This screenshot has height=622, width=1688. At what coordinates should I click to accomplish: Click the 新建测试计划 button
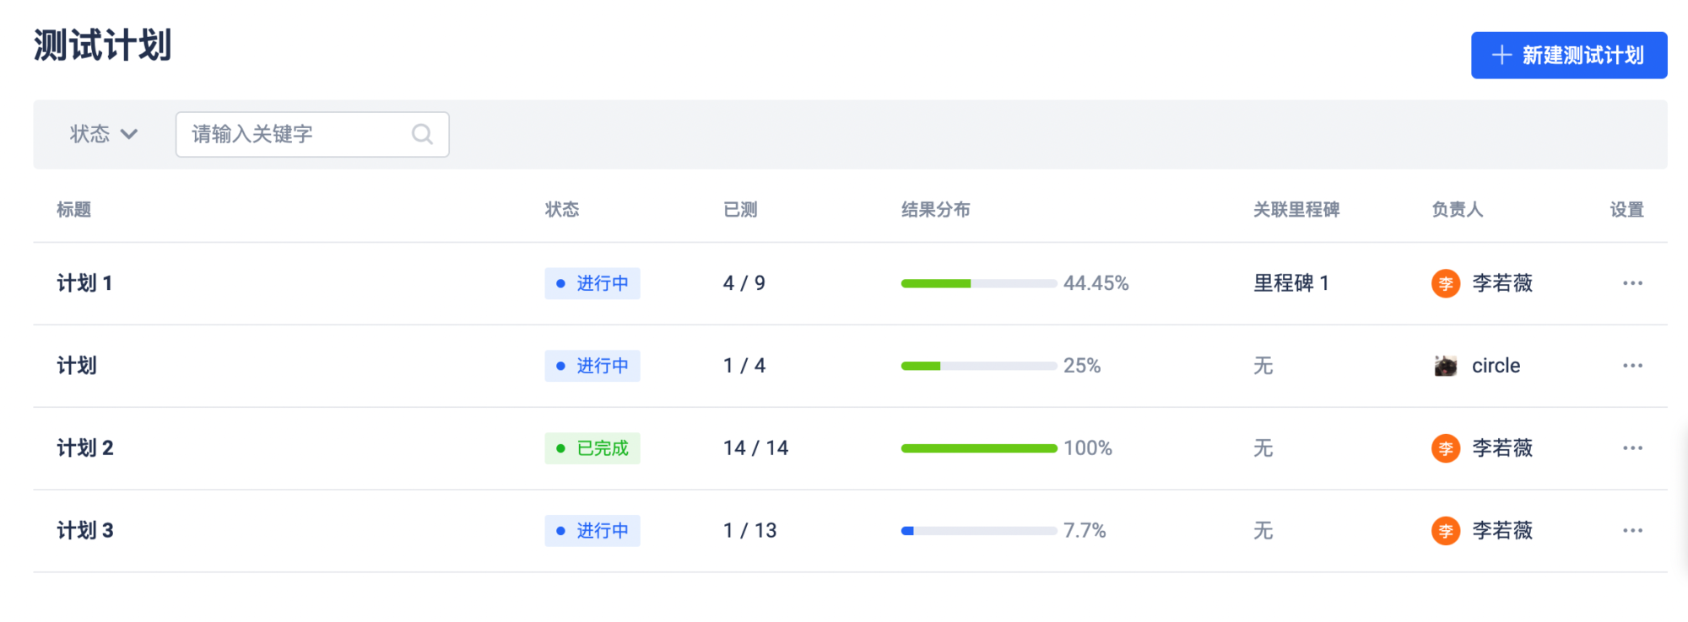pyautogui.click(x=1568, y=56)
